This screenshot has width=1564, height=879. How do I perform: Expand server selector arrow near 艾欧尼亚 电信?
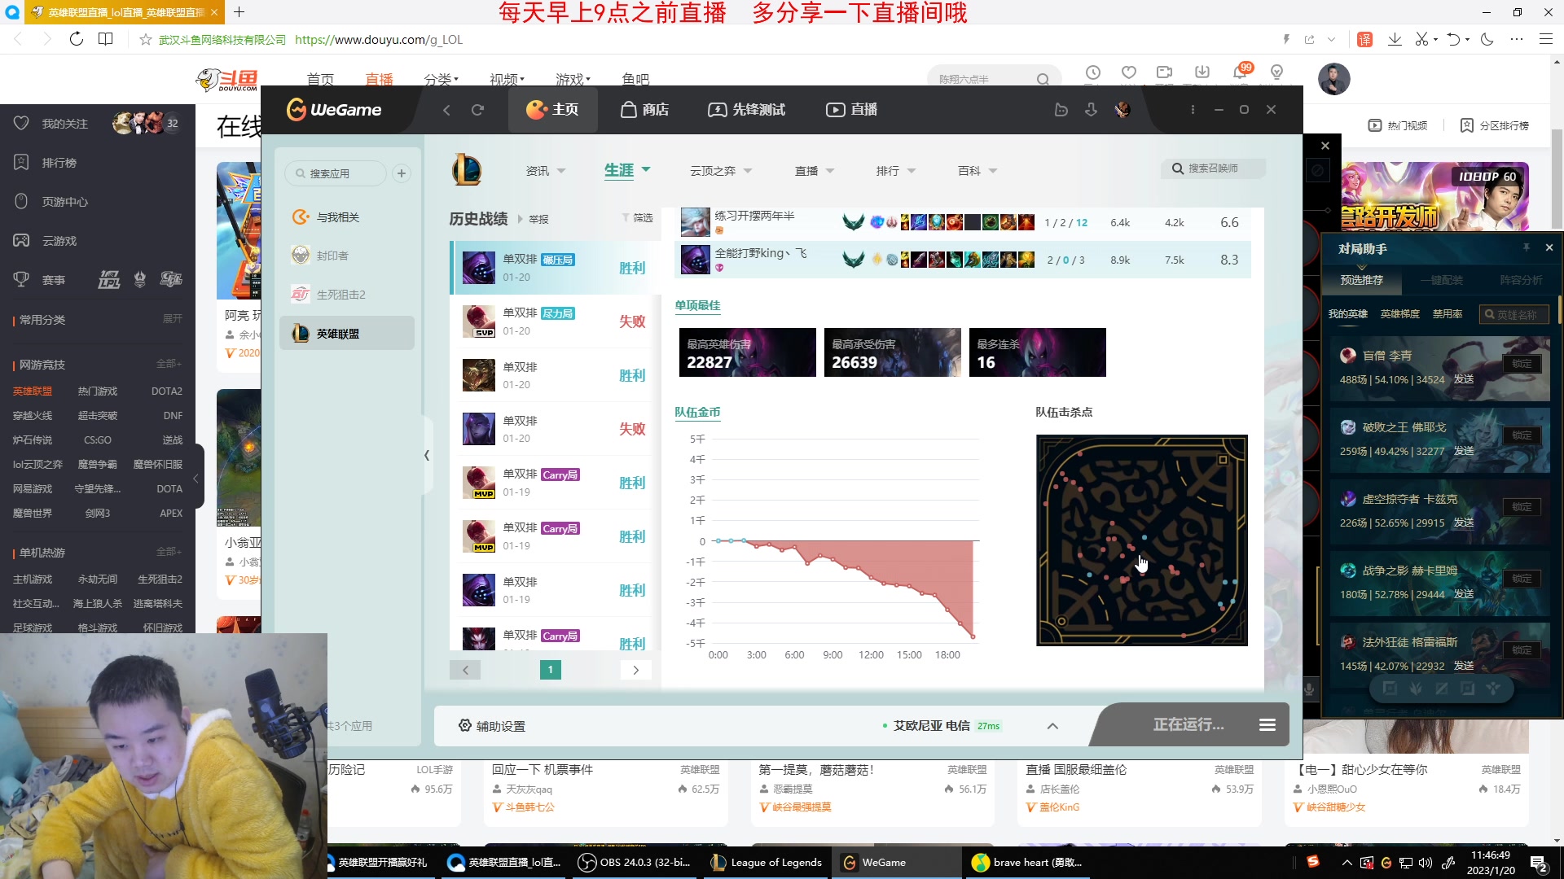coord(1052,726)
